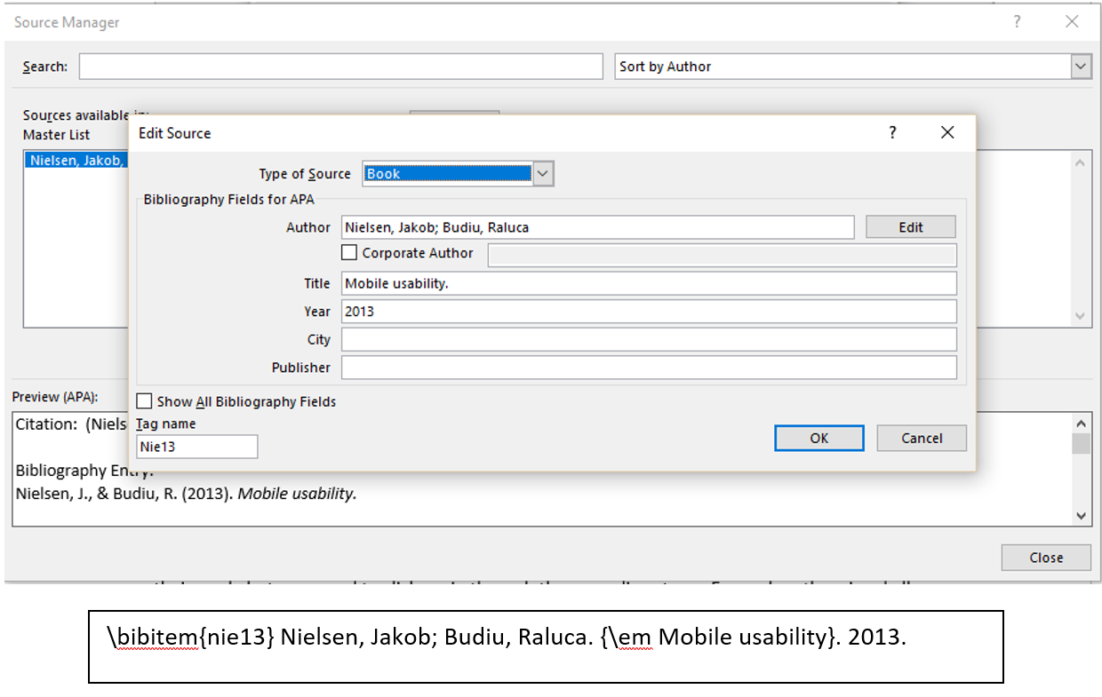Click the Source Manager help question mark
1102x697 pixels.
(x=1018, y=22)
